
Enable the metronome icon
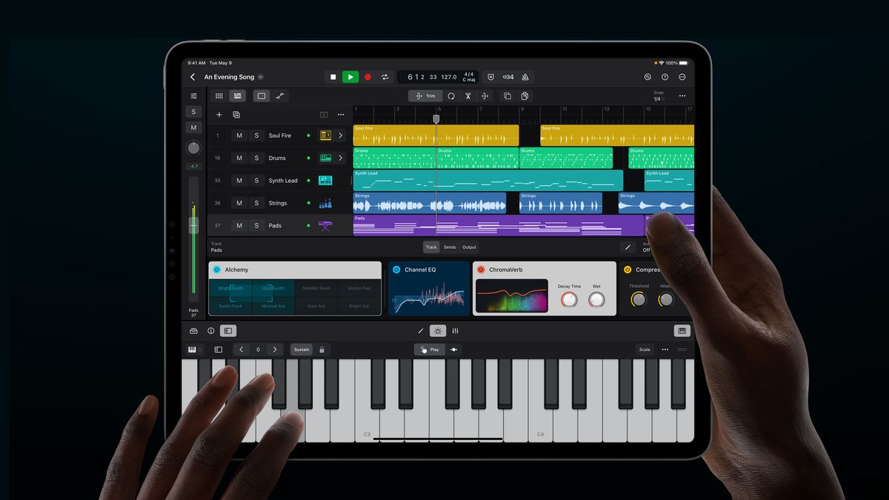point(526,76)
